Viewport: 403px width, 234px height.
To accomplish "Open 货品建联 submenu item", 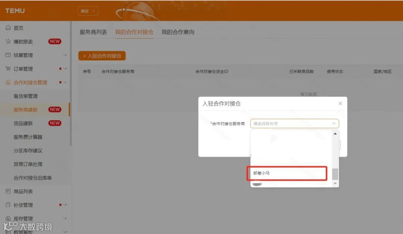I will point(23,123).
